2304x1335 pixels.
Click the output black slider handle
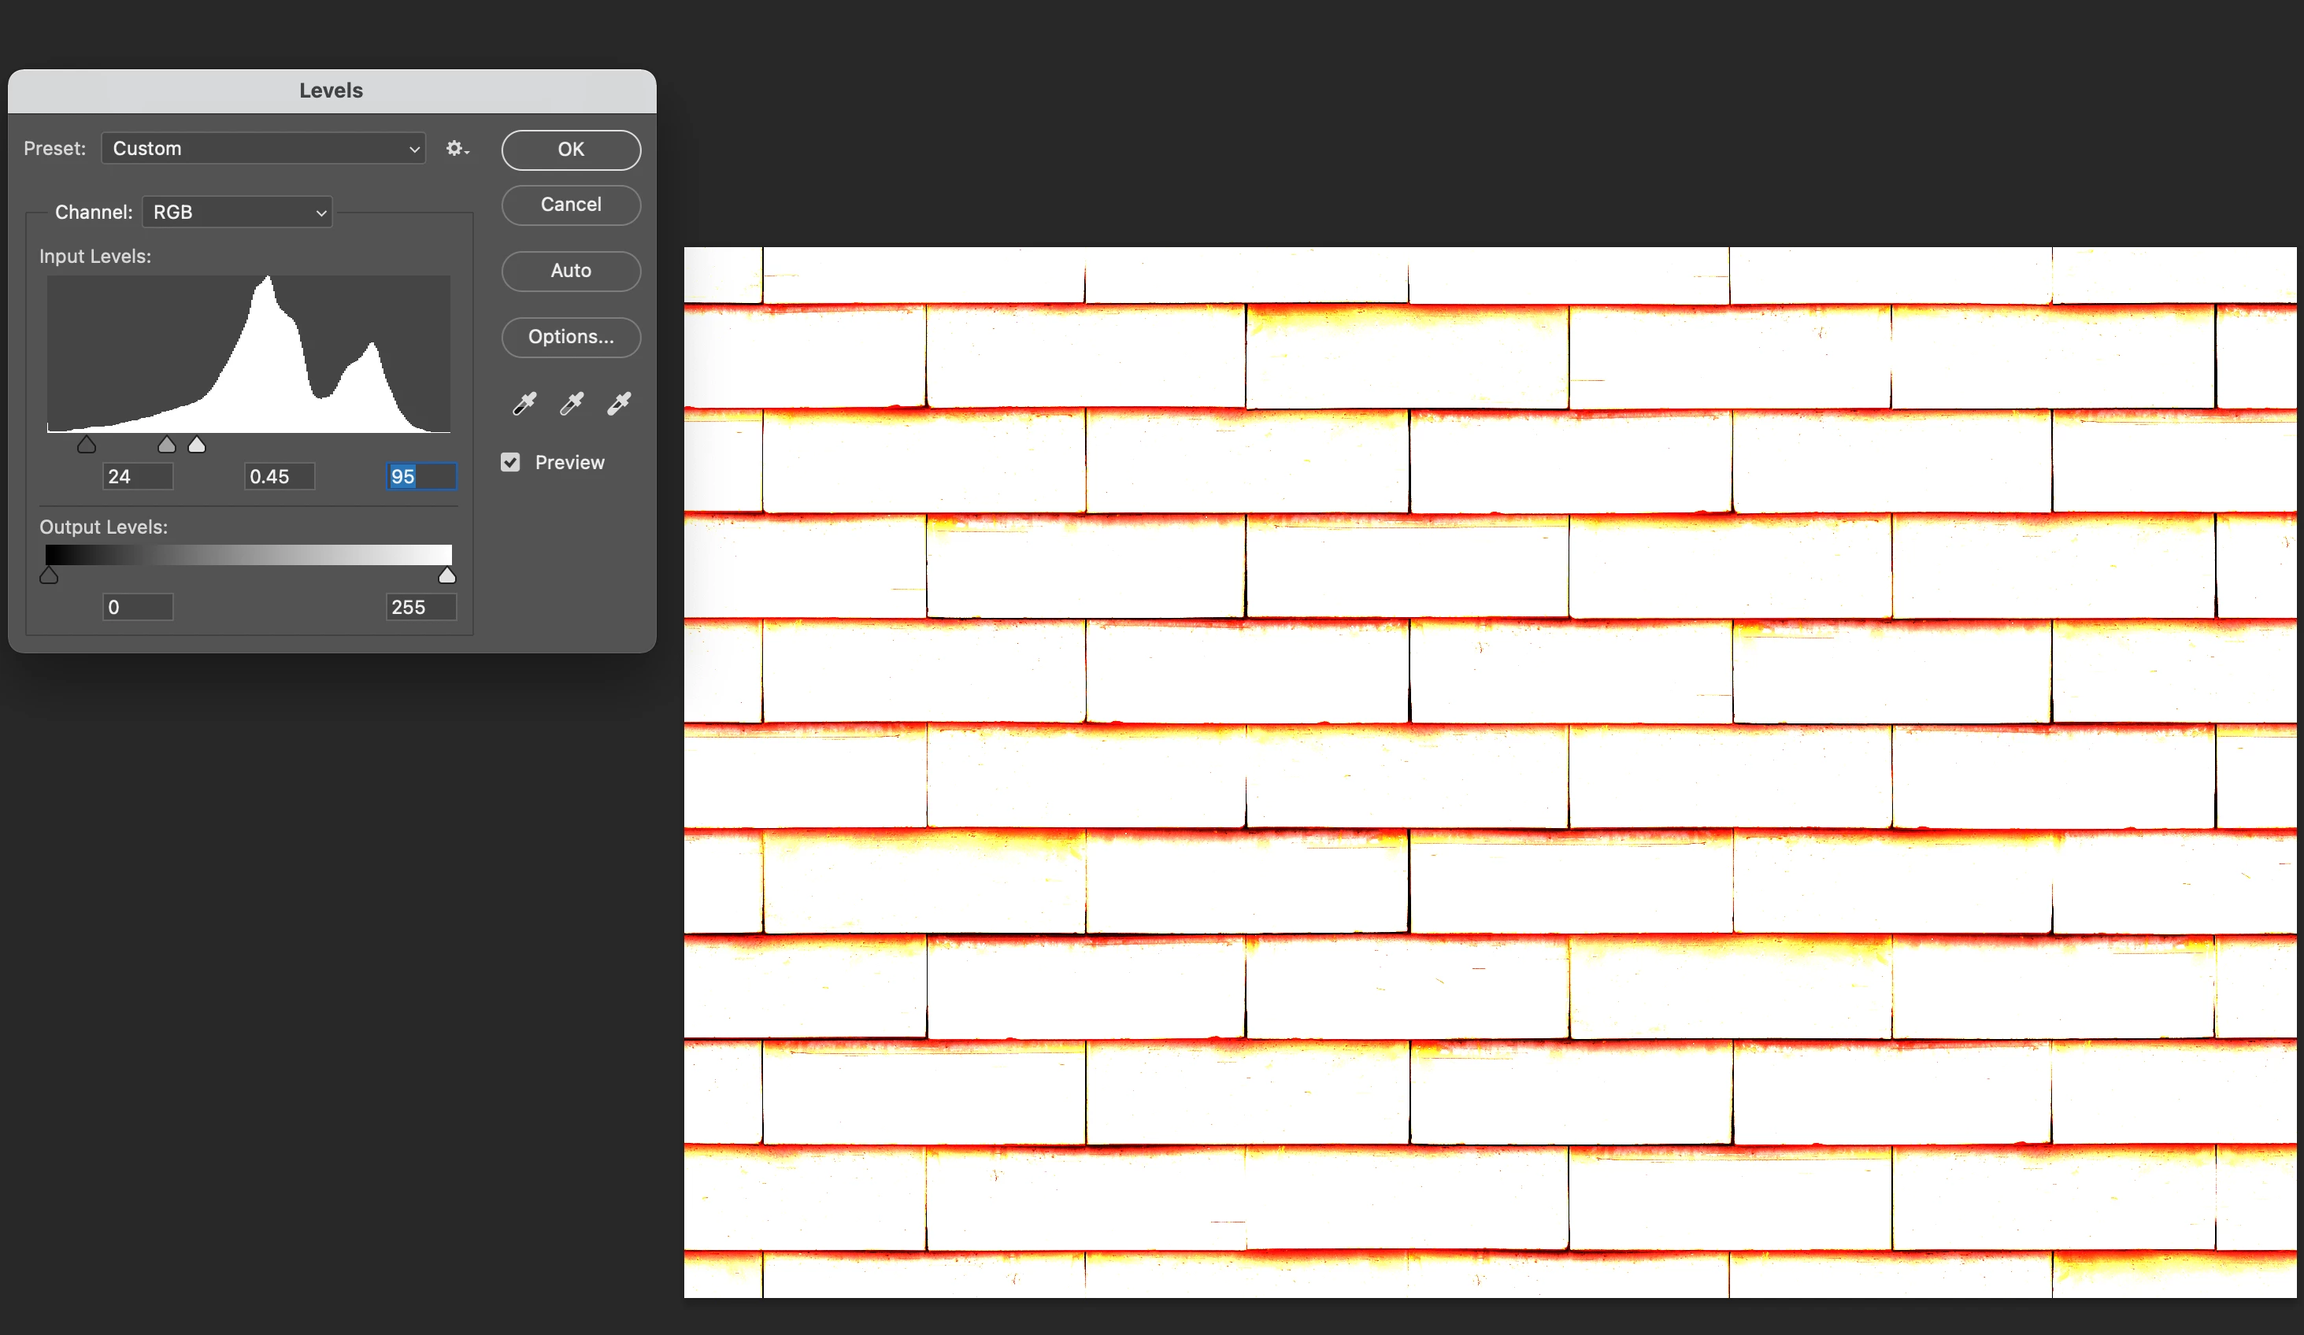[50, 575]
